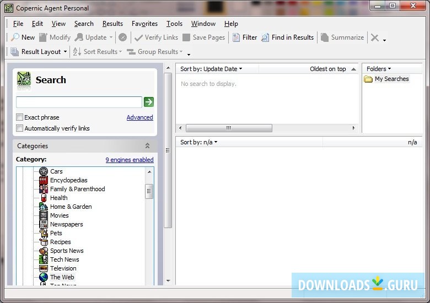The height and width of the screenshot is (303, 430).
Task: Collapse the Categories panel
Action: (147, 146)
